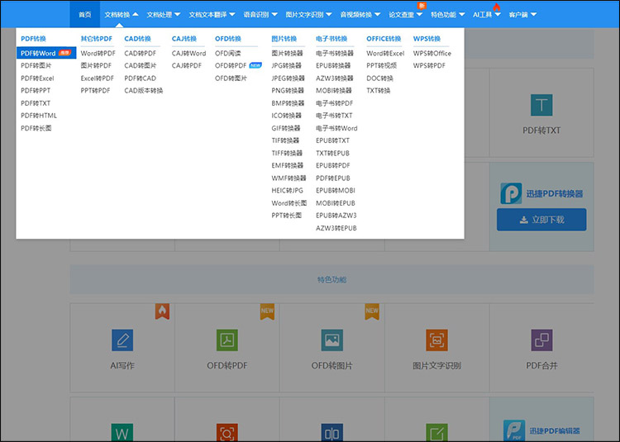Click PPT转长图 entry
The image size is (620, 442).
coord(286,216)
